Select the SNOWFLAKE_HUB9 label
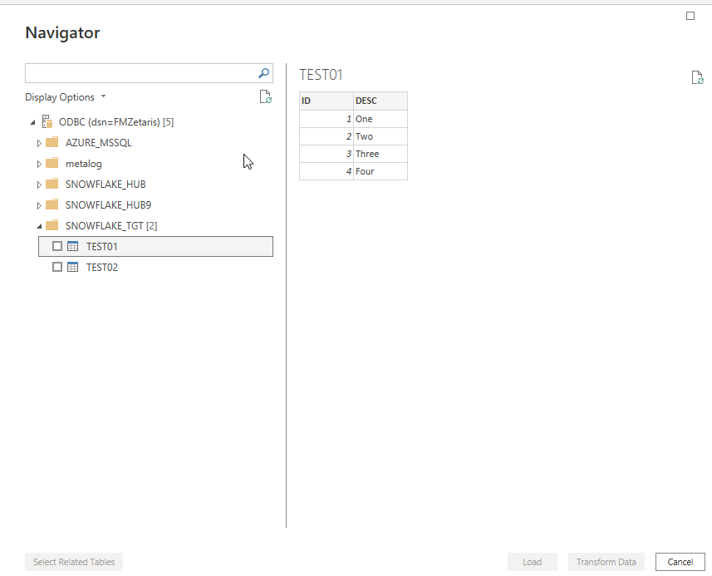712x576 pixels. point(108,204)
